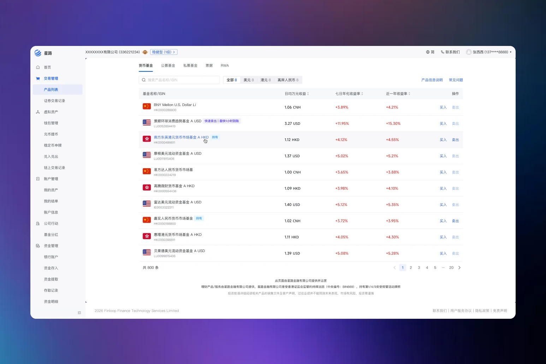
Task: Click the pagination ellipsis to jump pages
Action: point(443,268)
